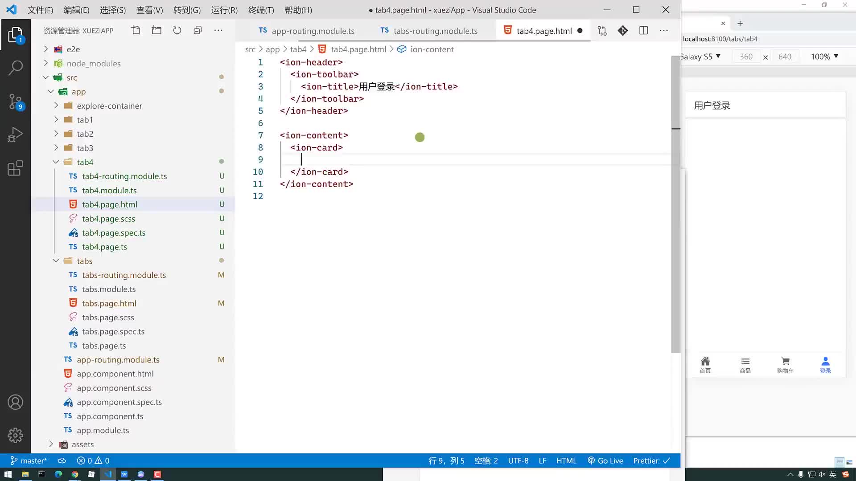Viewport: 856px width, 481px height.
Task: Click the height 640 input field
Action: click(x=785, y=57)
